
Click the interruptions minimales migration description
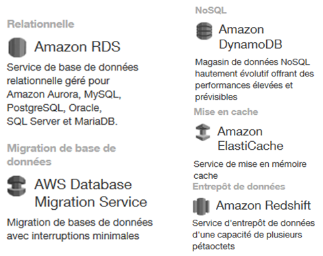[80, 229]
